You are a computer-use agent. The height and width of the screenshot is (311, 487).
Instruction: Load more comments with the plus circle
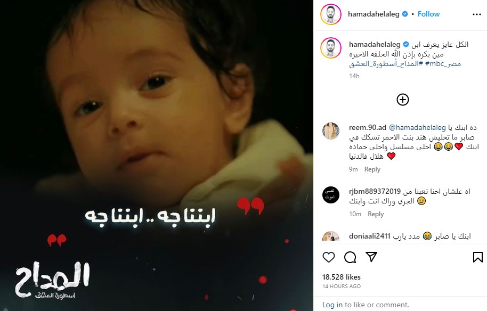pyautogui.click(x=402, y=100)
